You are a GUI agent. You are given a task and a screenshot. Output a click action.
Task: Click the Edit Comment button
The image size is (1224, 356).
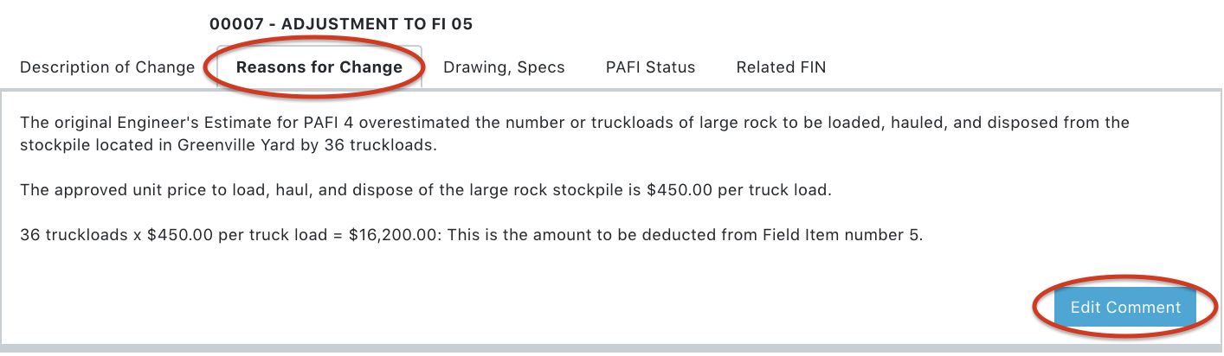[x=1125, y=308]
